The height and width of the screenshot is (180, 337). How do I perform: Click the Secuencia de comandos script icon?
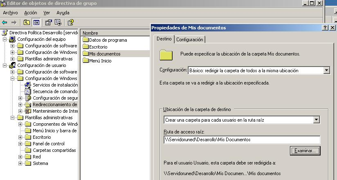pos(28,91)
